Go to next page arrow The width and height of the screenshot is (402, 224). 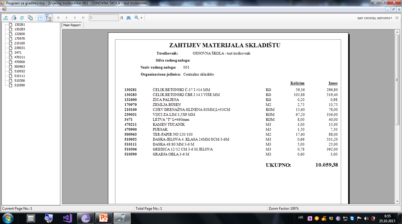(75, 18)
